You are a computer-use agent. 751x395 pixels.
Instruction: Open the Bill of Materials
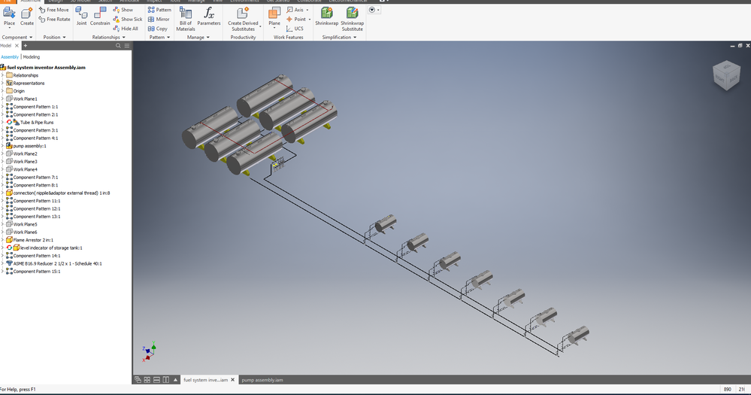pos(186,19)
